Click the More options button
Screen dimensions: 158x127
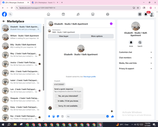tap(97, 36)
